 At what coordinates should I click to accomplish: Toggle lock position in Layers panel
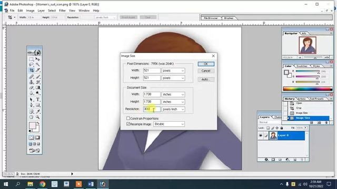pos(277,128)
